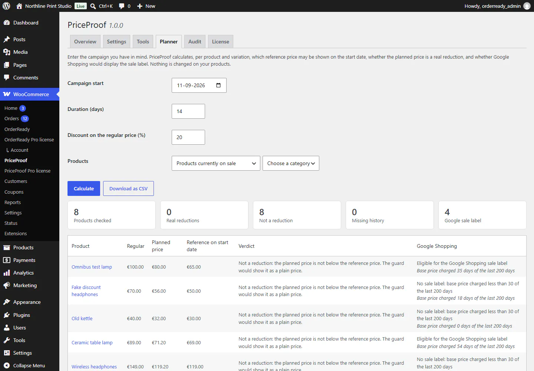Click the Discount percentage input field
This screenshot has height=371, width=534.
click(x=188, y=137)
